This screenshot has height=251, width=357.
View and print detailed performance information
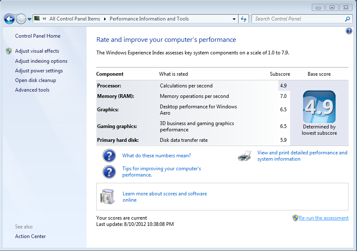(302, 156)
